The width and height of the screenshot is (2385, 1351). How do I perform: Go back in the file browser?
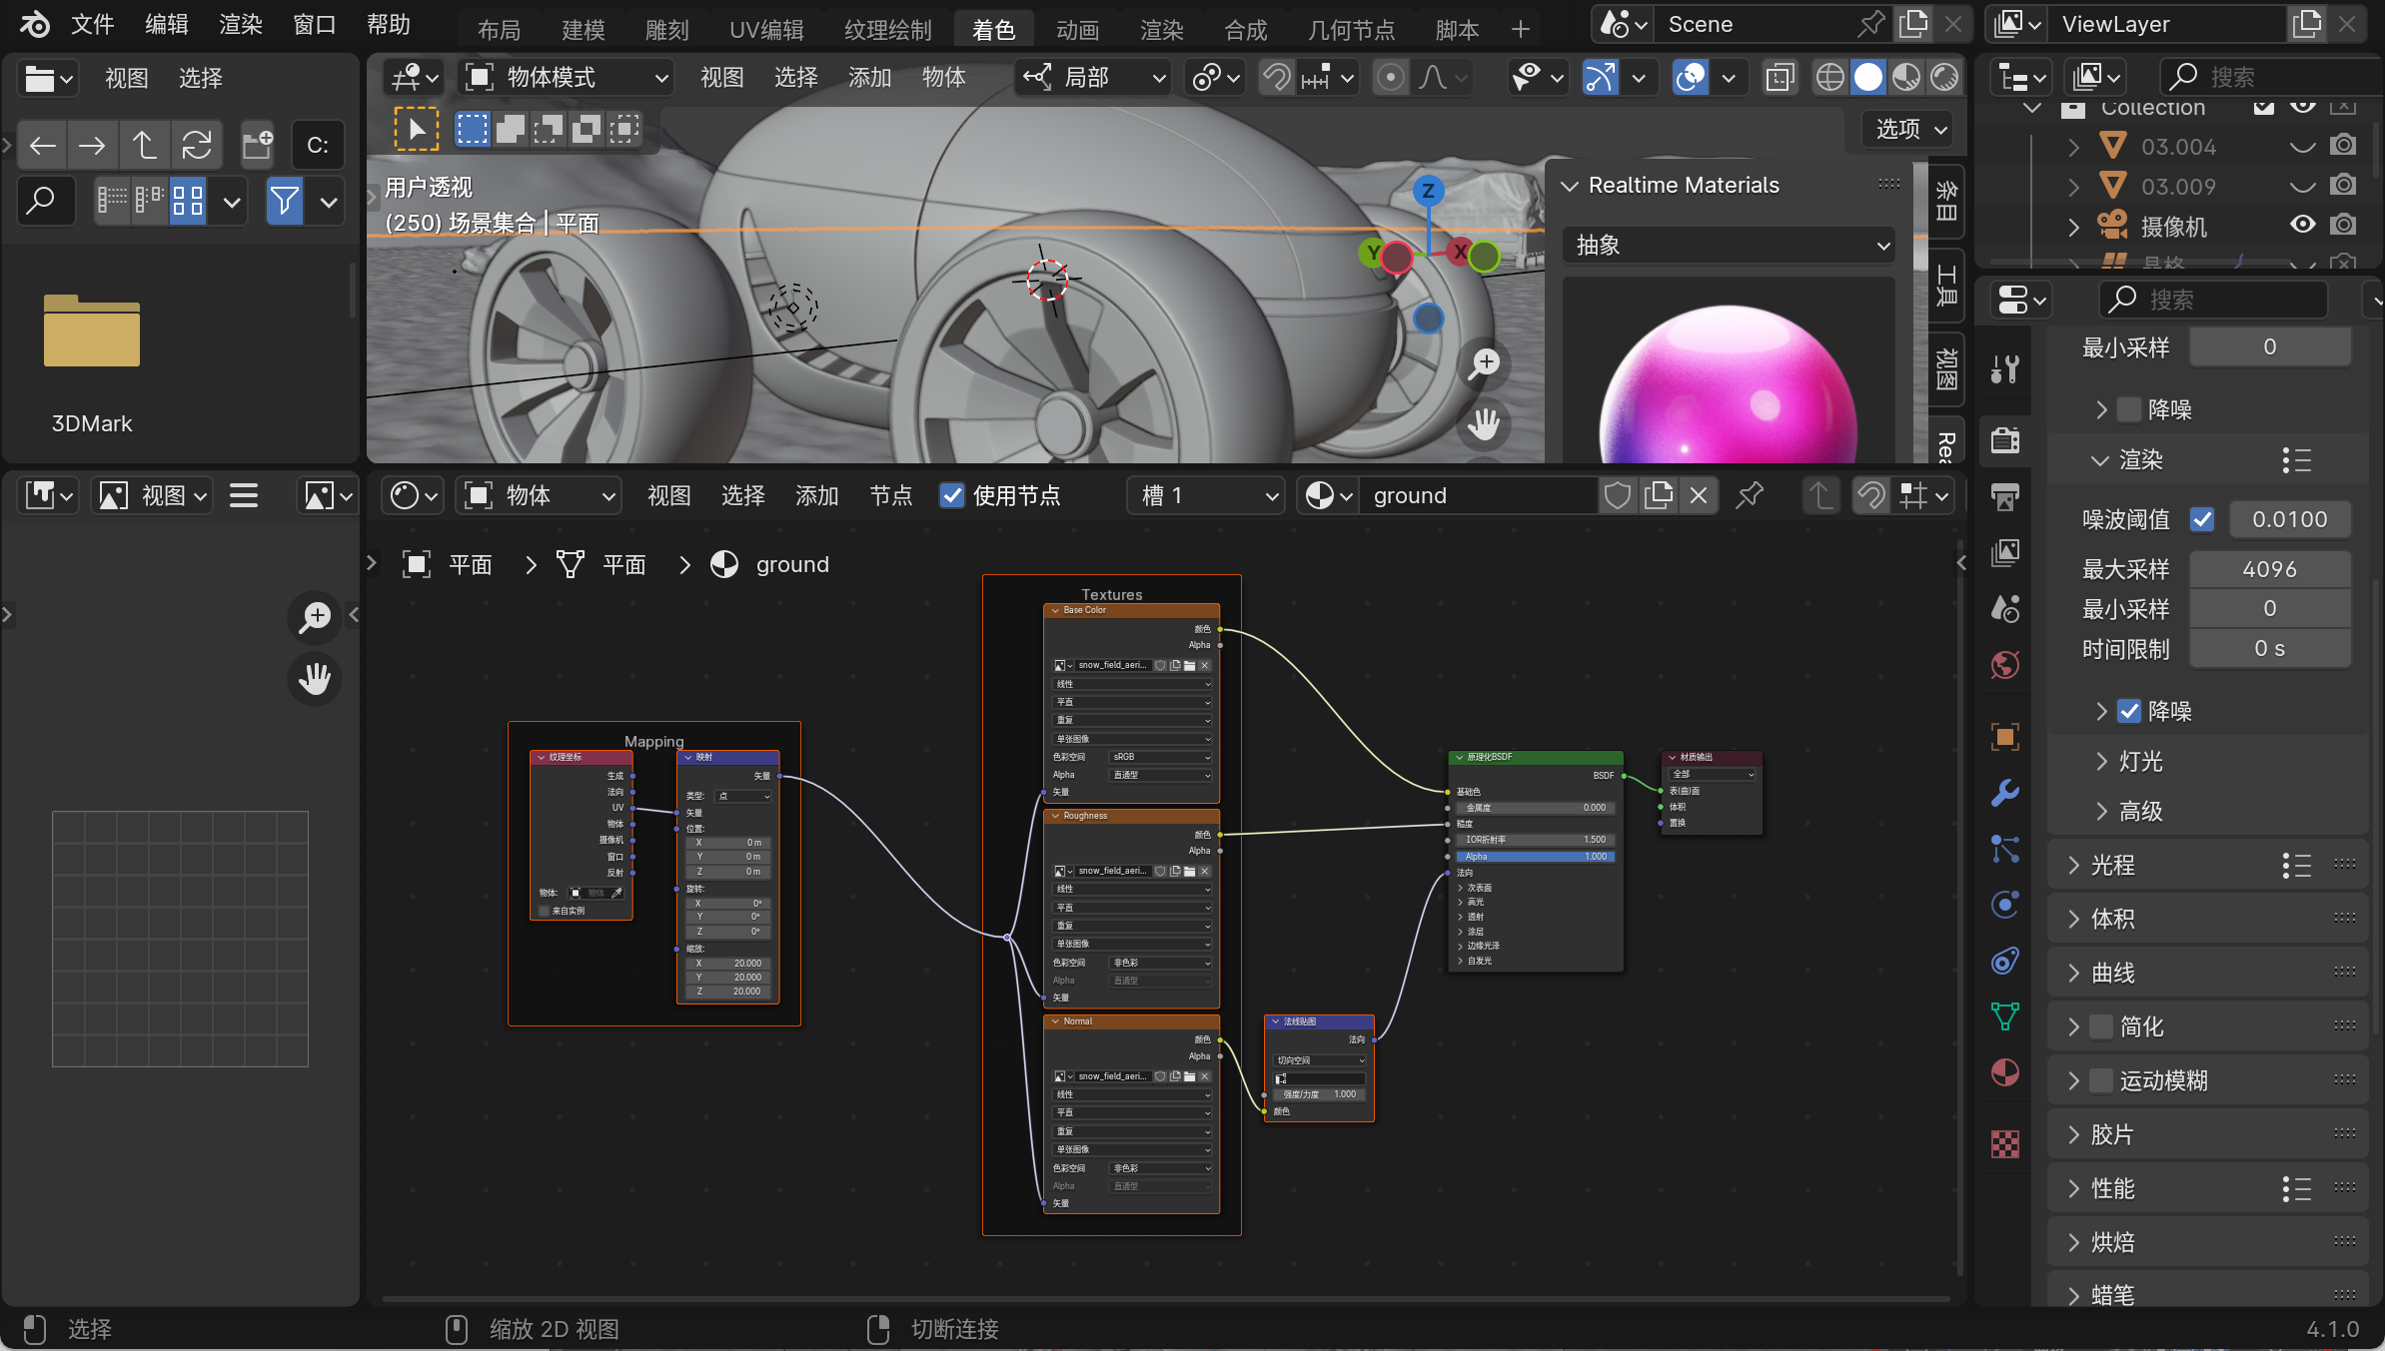tap(42, 146)
